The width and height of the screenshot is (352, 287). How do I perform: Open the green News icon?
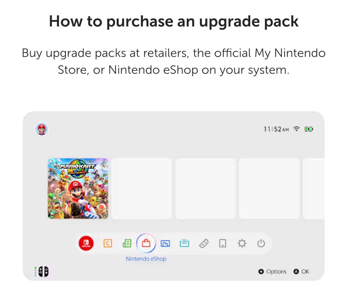click(x=127, y=243)
